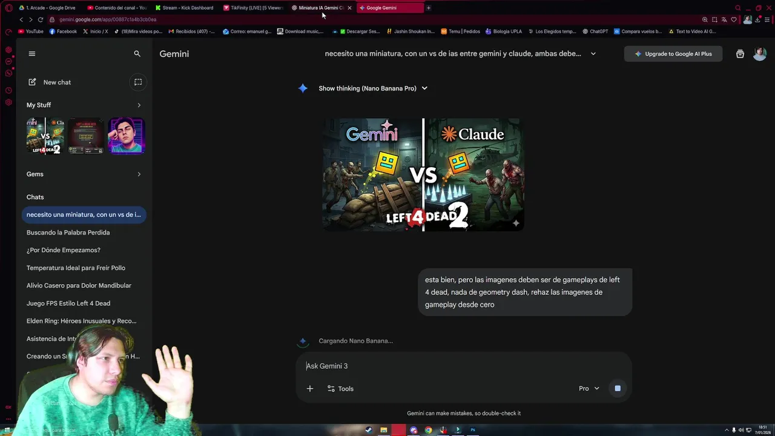Click the Ask Gemini 3 input field
This screenshot has height=436, width=775.
tap(463, 366)
